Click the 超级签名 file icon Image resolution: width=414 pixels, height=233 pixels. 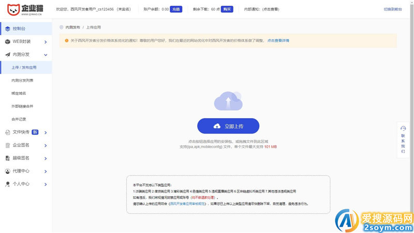pyautogui.click(x=7, y=158)
